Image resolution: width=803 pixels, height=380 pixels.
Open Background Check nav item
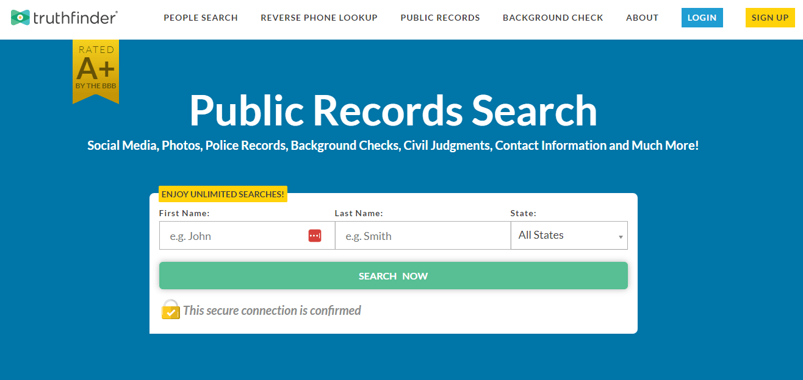(553, 18)
